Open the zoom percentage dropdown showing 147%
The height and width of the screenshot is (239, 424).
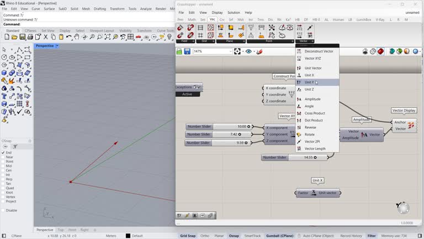click(229, 51)
